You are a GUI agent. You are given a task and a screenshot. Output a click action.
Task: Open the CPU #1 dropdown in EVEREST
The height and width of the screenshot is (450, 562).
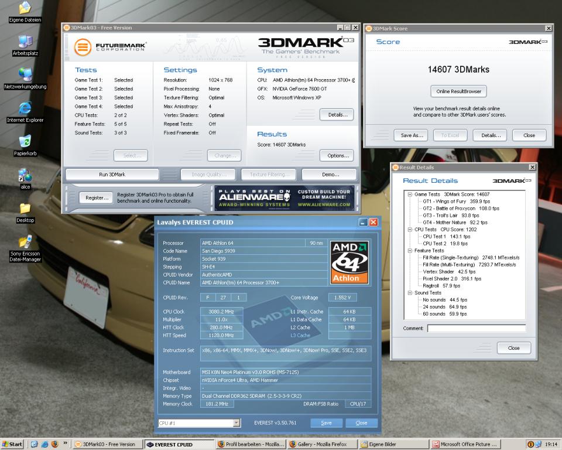click(x=236, y=423)
